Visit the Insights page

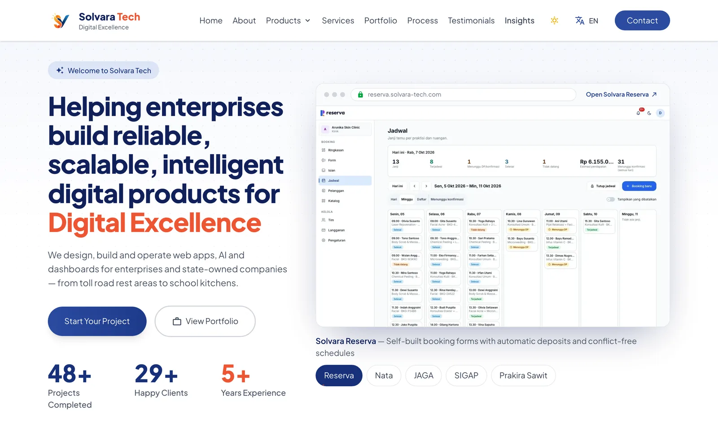pyautogui.click(x=519, y=21)
